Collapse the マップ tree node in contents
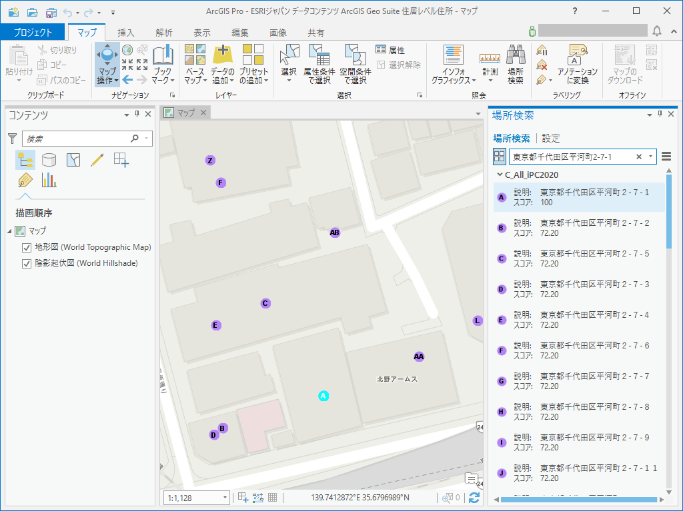 coord(10,231)
